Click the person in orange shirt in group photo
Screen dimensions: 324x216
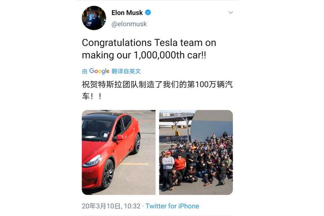pyautogui.click(x=180, y=162)
